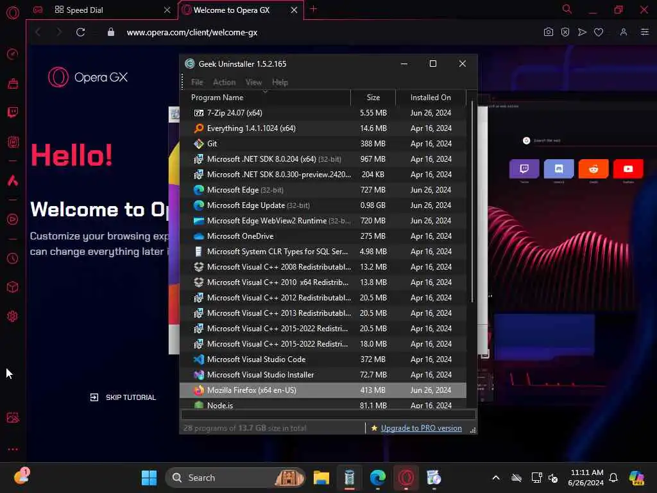Open Aria AI sidebar icon
The image size is (657, 493).
(13, 180)
